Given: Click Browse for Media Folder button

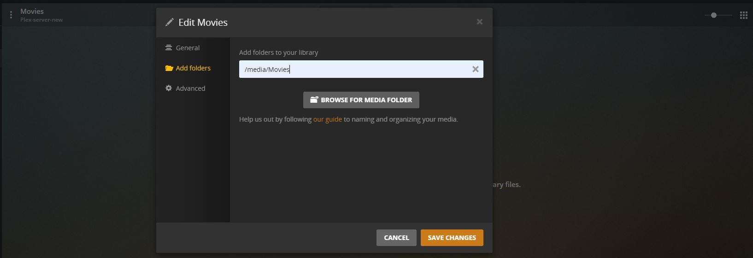Looking at the screenshot, I should click(x=361, y=100).
